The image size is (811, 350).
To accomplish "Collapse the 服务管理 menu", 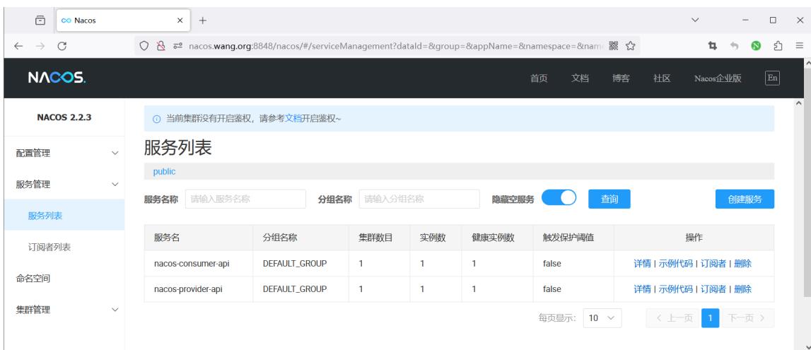I will click(x=64, y=184).
